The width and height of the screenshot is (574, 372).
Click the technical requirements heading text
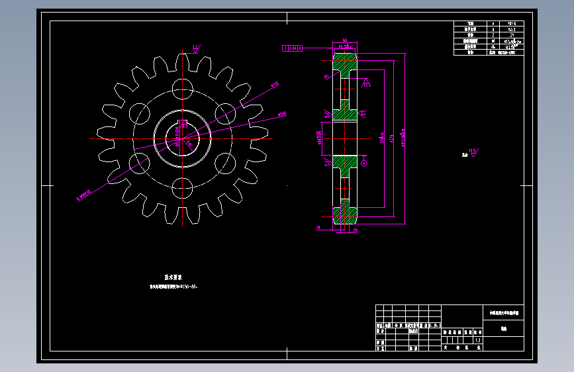point(173,277)
